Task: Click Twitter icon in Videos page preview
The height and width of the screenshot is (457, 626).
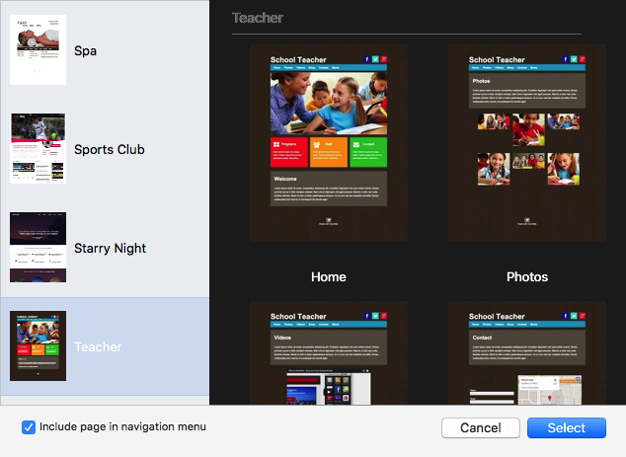Action: 375,316
